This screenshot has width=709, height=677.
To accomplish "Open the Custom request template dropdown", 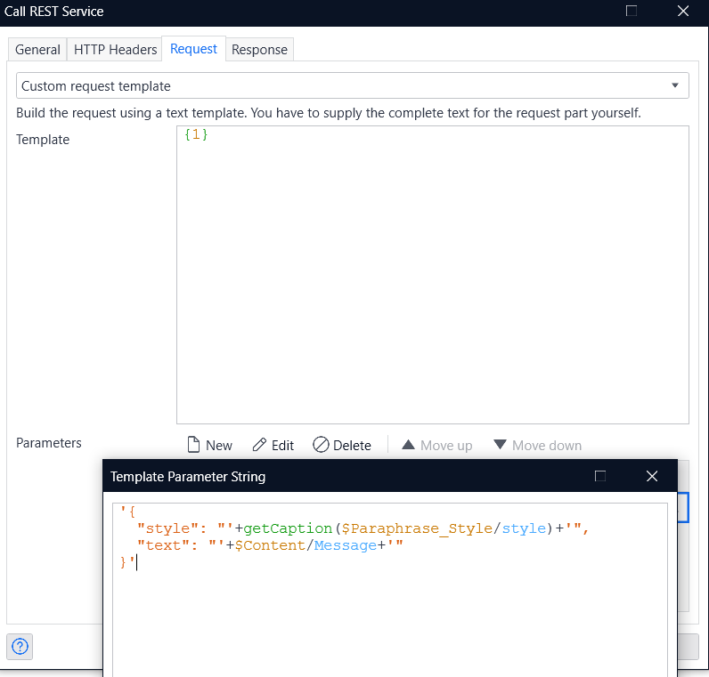I will (352, 85).
